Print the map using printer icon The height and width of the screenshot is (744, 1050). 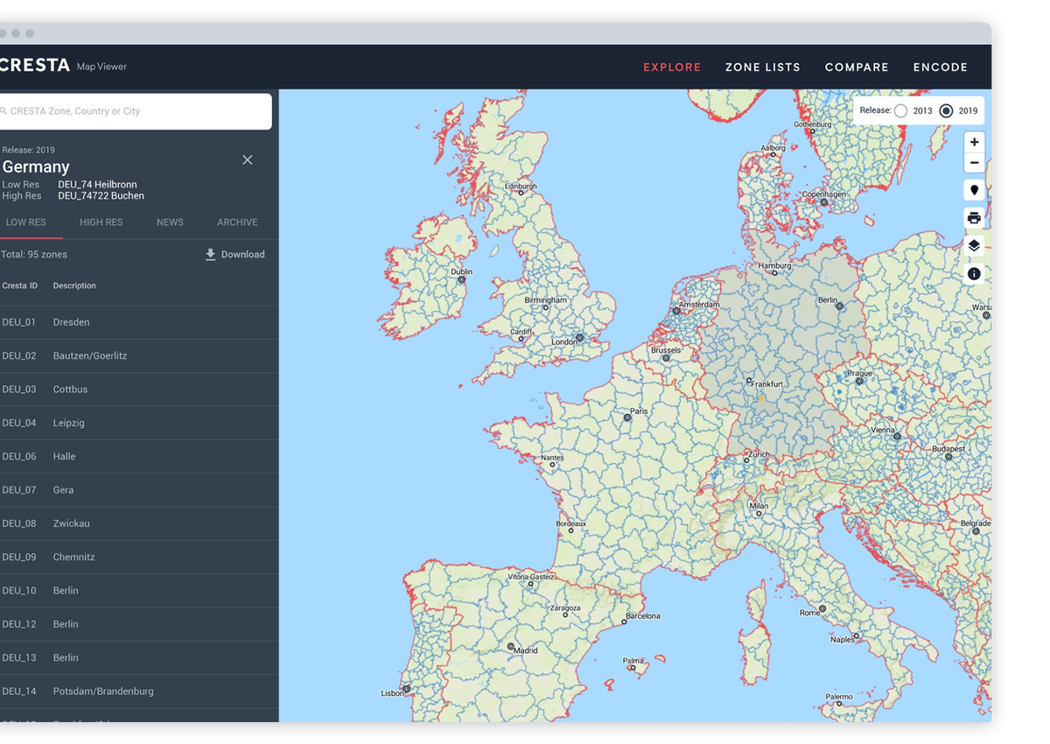coord(974,218)
